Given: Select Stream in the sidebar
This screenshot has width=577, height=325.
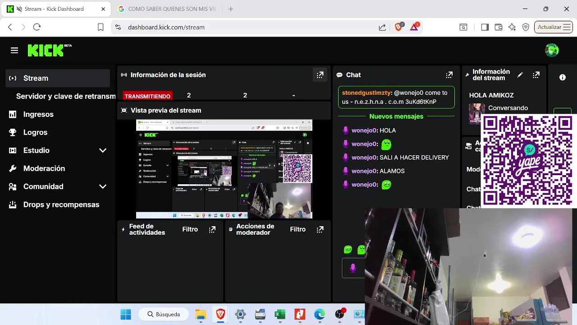Looking at the screenshot, I should pyautogui.click(x=59, y=78).
